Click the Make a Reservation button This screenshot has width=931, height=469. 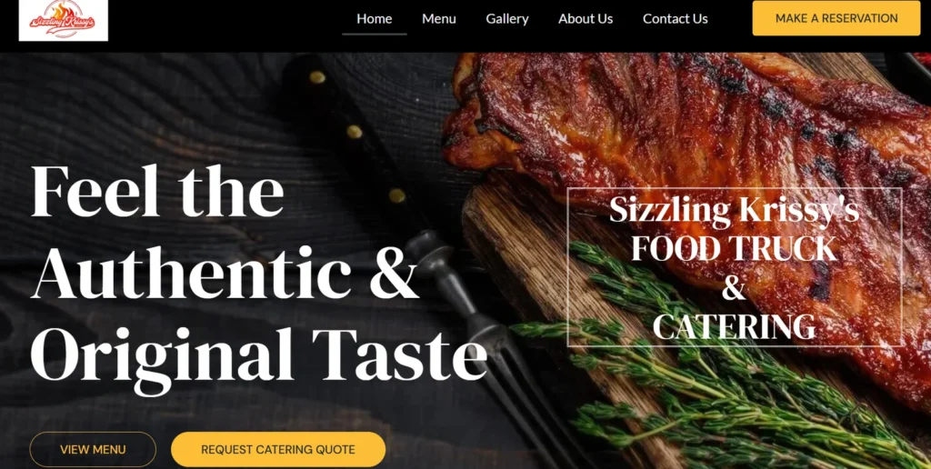[x=836, y=18]
